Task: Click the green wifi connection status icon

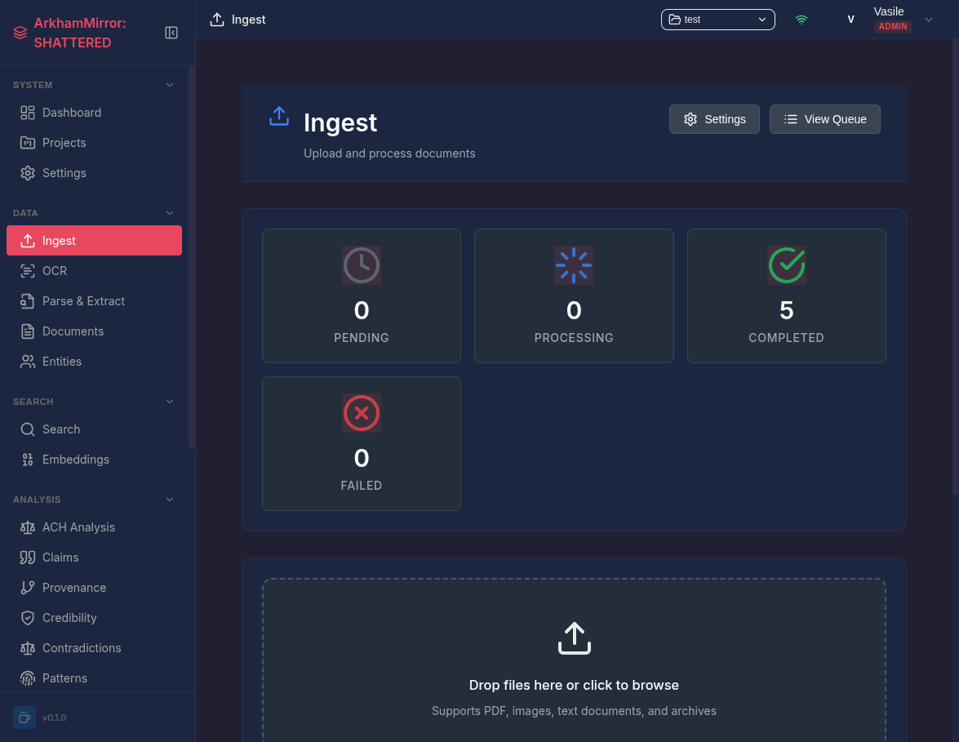Action: tap(801, 20)
